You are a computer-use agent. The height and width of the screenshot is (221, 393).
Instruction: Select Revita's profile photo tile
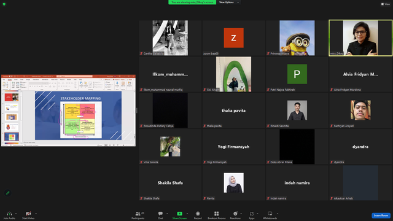(x=233, y=183)
